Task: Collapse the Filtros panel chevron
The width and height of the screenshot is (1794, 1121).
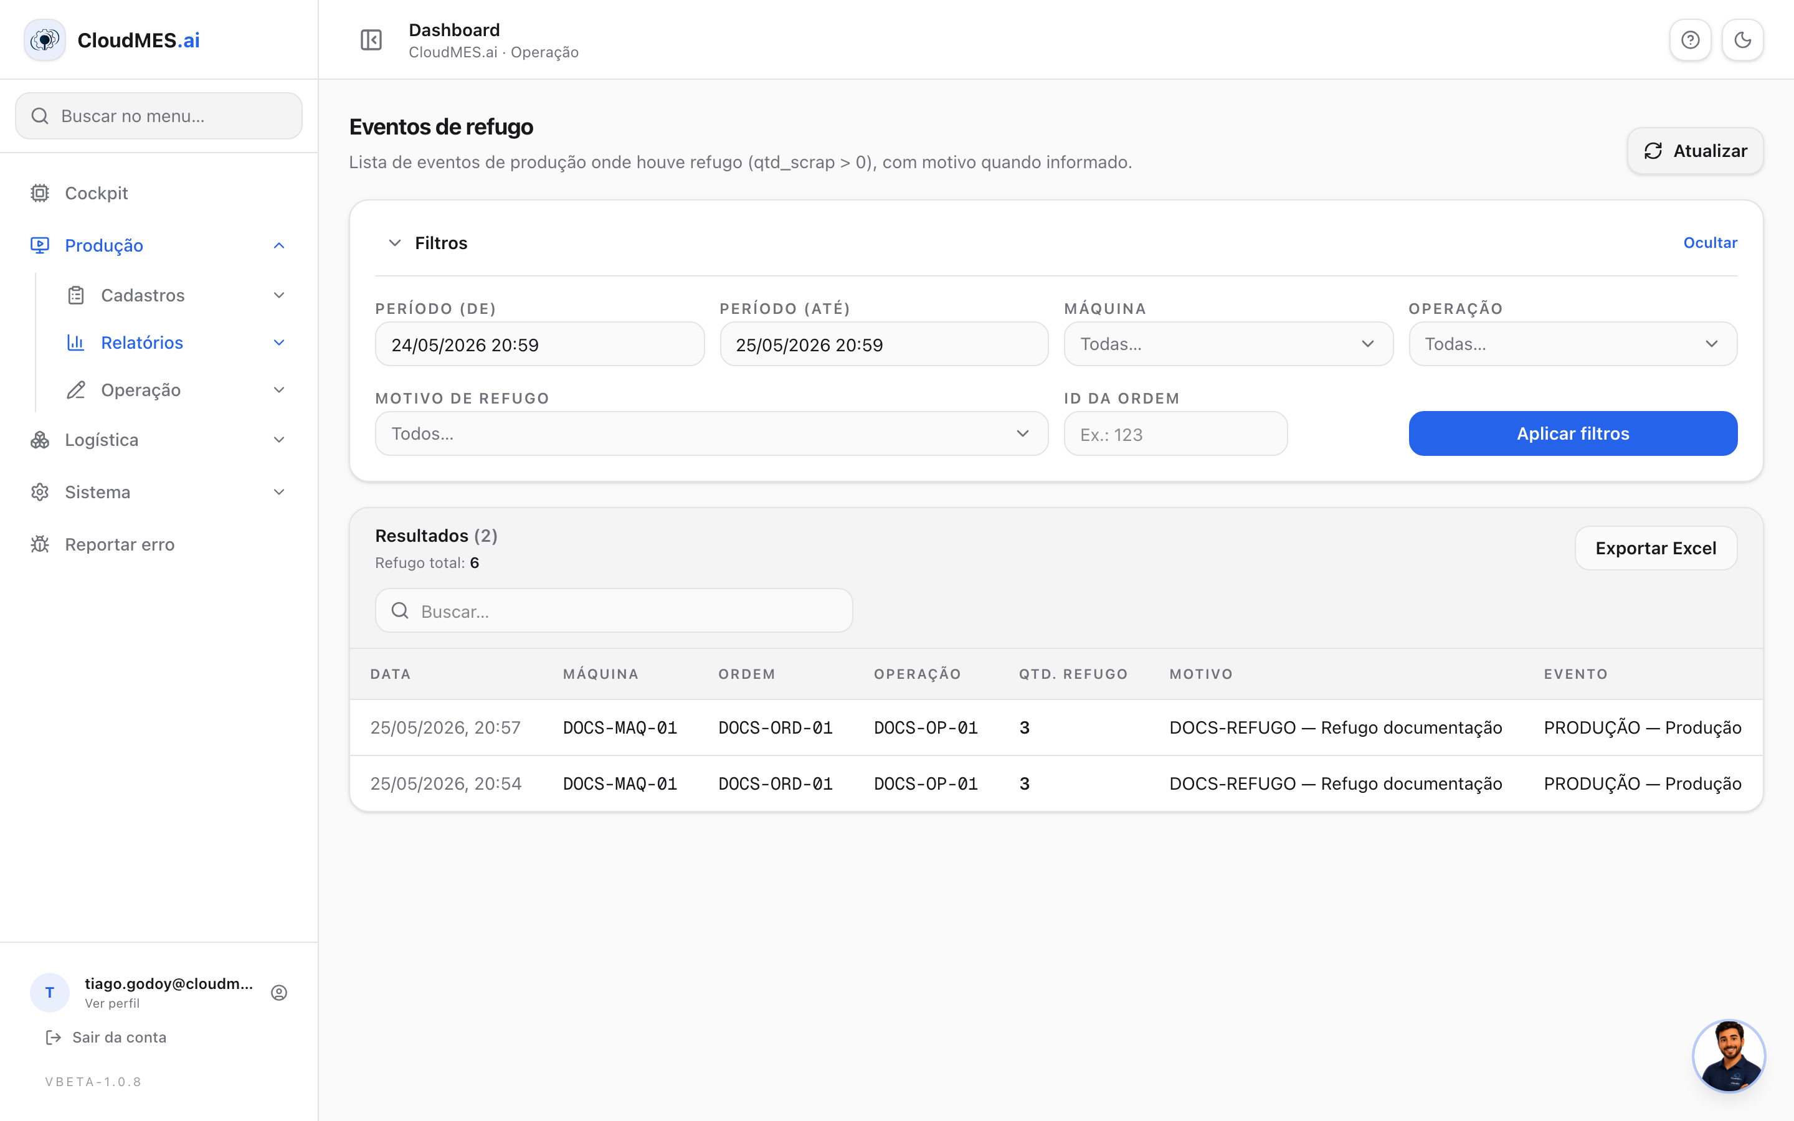Action: point(395,243)
